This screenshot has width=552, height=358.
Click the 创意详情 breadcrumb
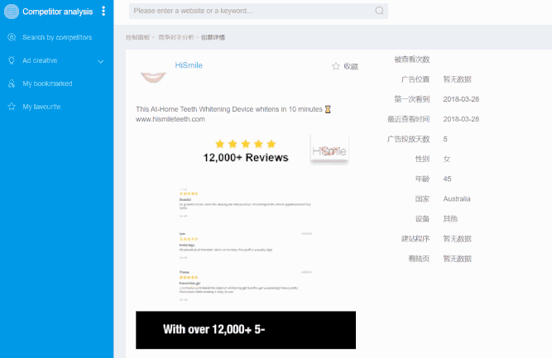[213, 37]
